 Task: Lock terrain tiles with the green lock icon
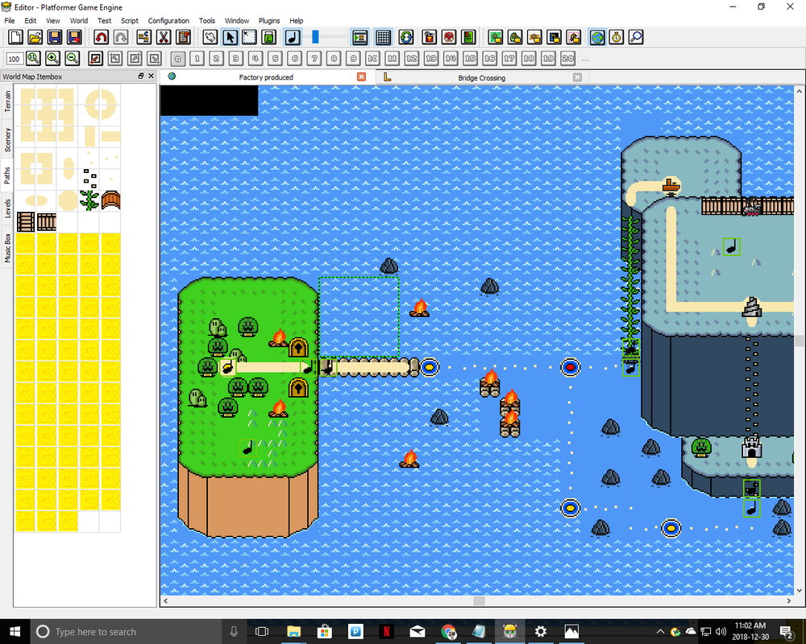coord(496,37)
